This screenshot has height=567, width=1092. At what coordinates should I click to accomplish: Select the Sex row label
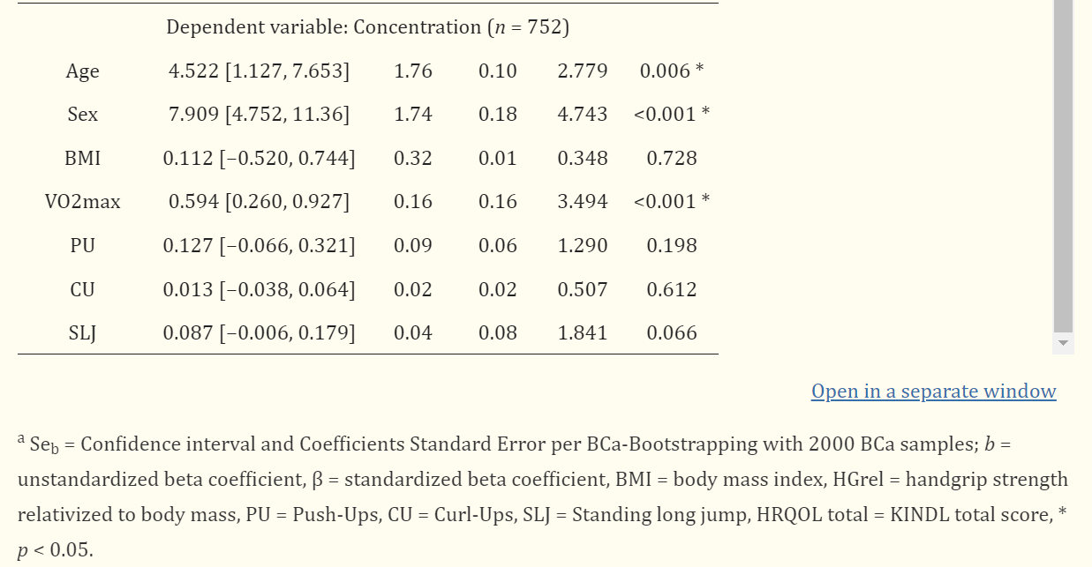[x=82, y=115]
